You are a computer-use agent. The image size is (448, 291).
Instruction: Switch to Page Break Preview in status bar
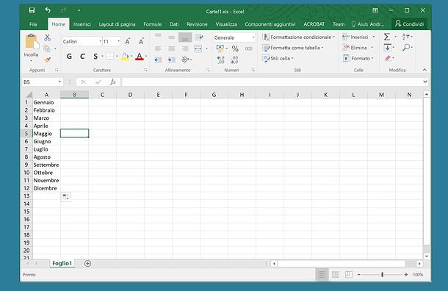[349, 275]
